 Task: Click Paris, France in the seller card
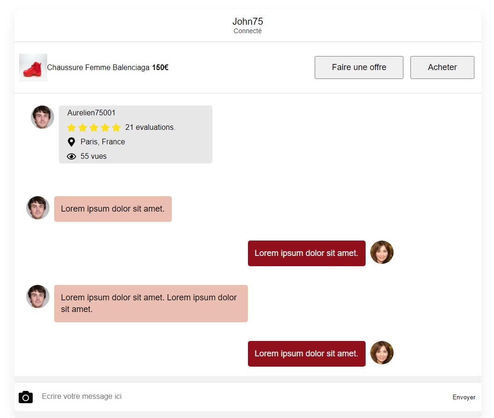coord(103,142)
